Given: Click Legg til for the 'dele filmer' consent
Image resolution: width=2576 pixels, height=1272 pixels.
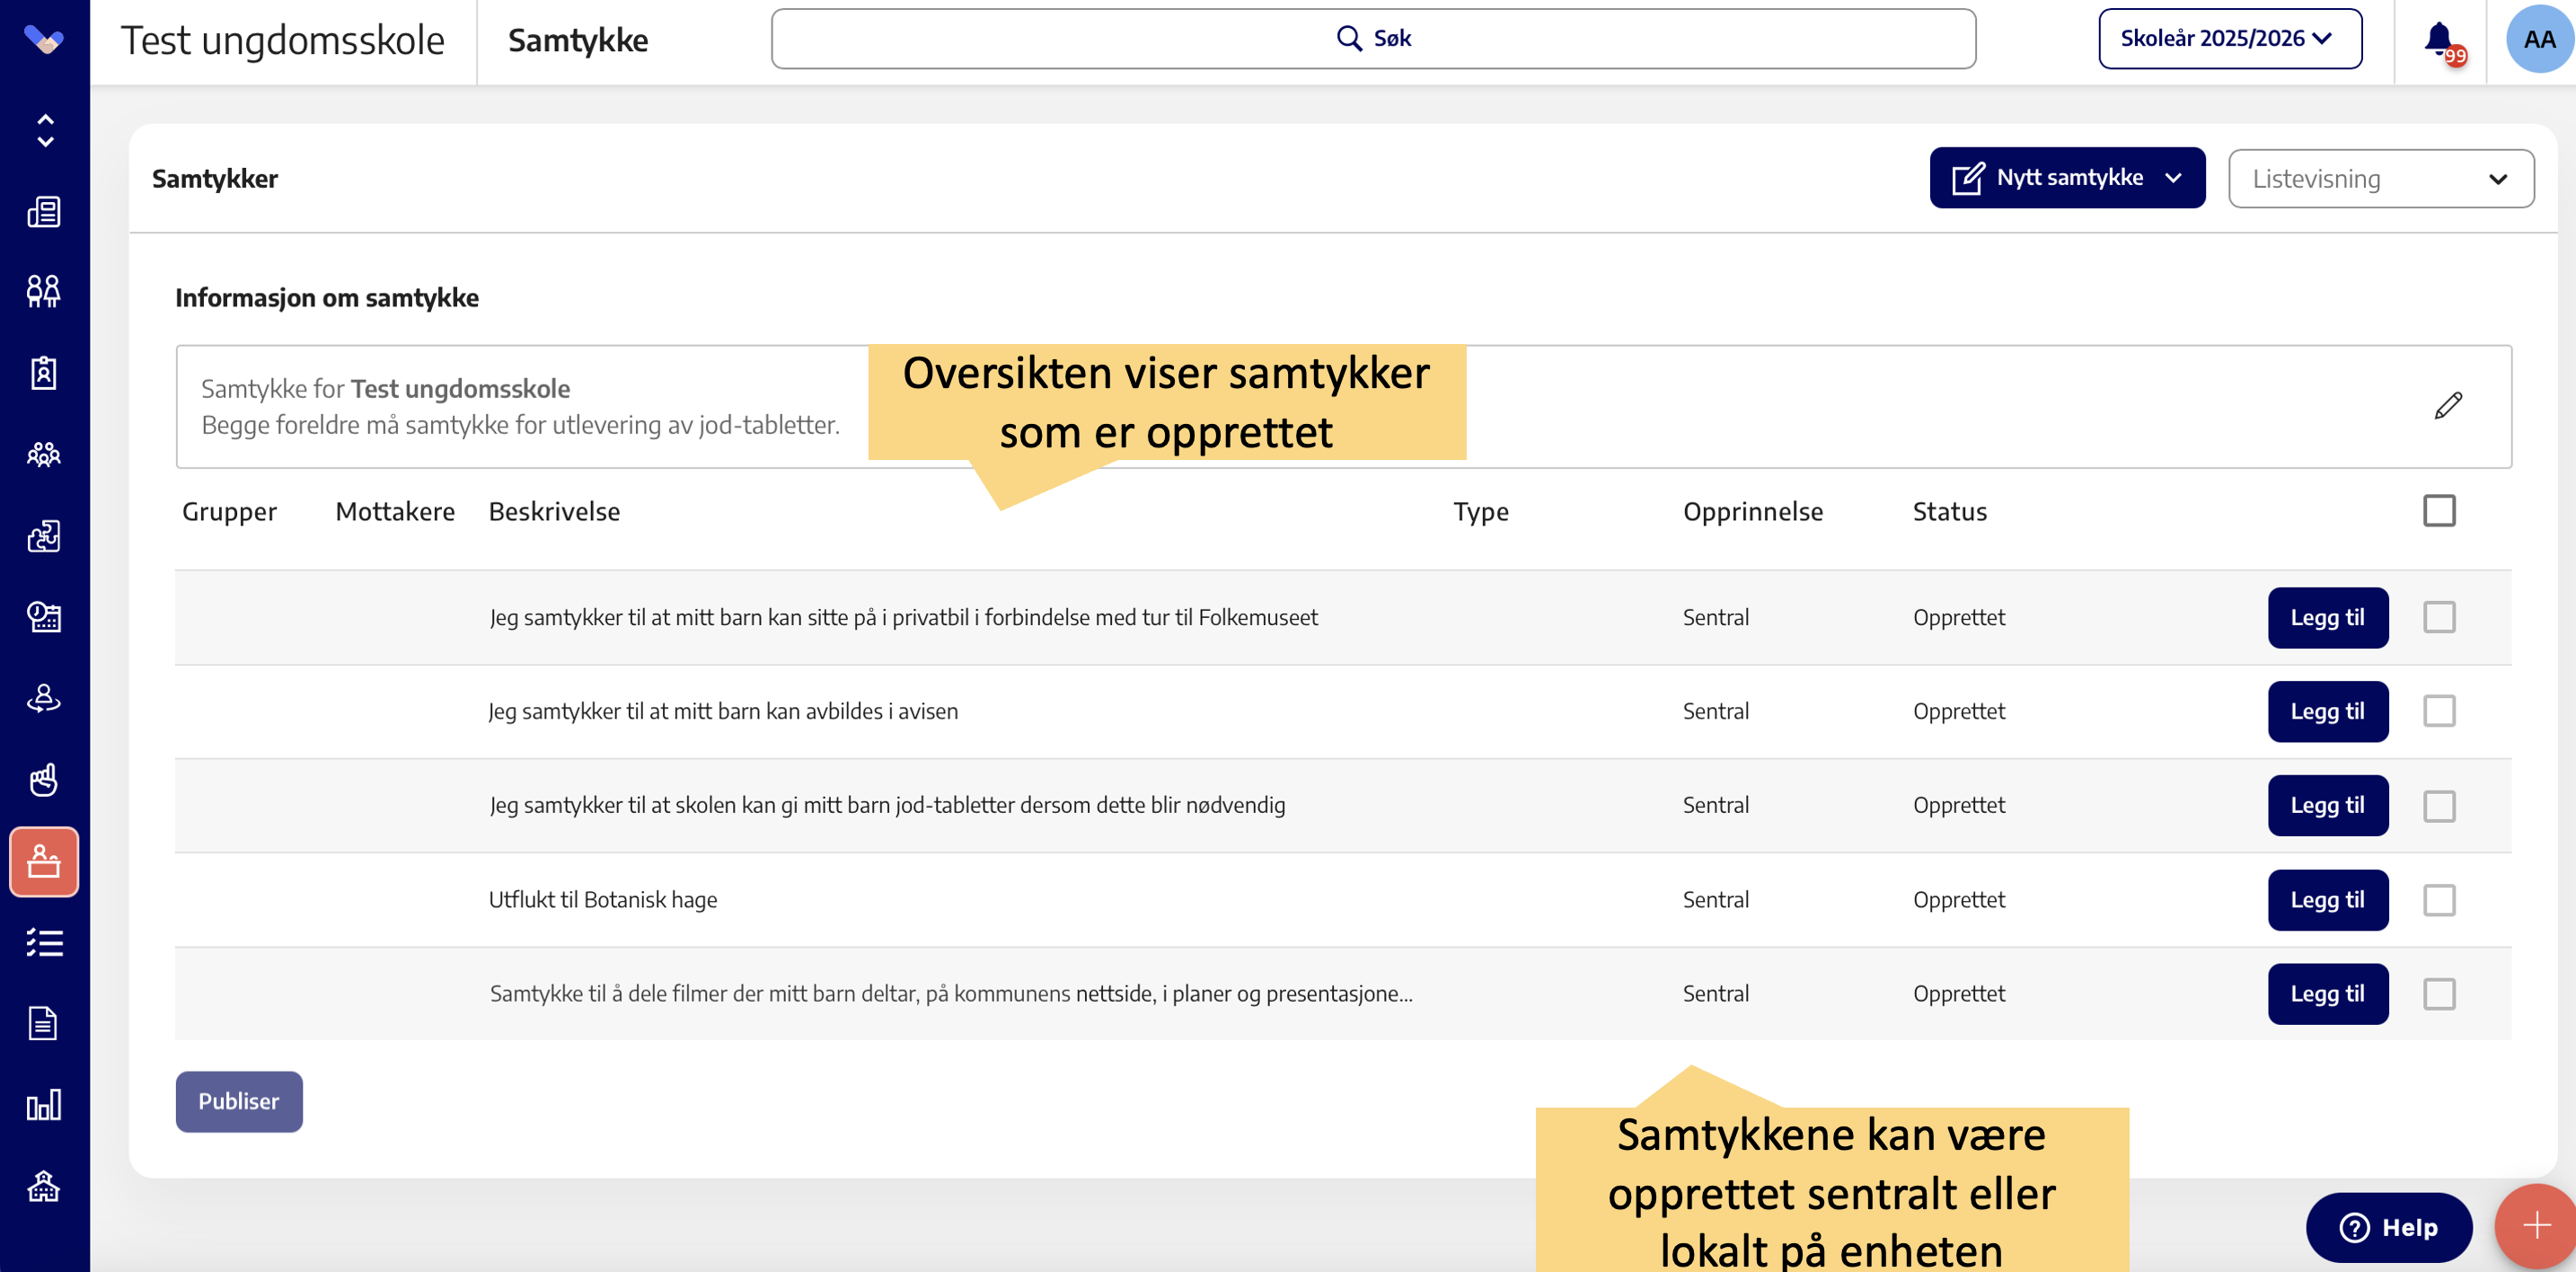Looking at the screenshot, I should point(2328,994).
